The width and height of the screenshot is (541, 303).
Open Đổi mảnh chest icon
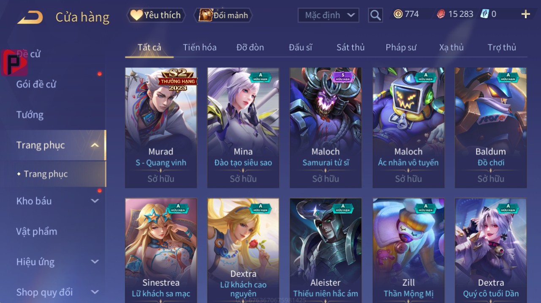coord(205,15)
